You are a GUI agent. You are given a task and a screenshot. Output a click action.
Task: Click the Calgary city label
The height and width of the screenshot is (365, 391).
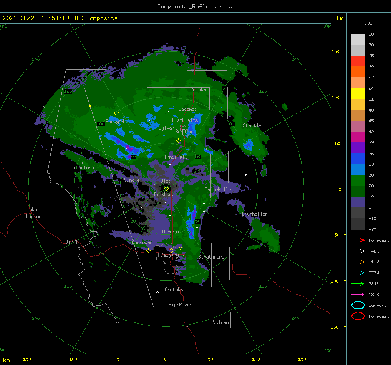pos(169,255)
